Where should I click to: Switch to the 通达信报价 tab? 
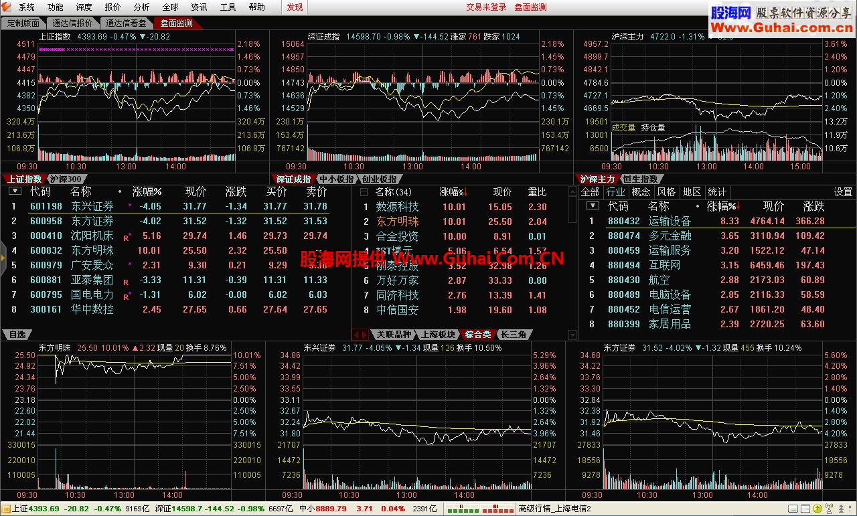click(x=73, y=23)
